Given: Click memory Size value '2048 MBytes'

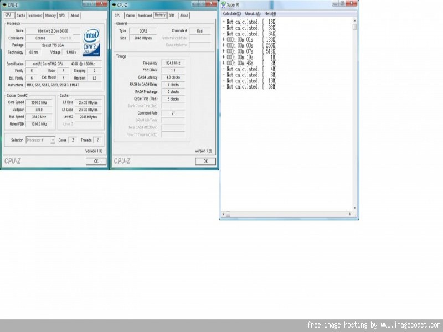Looking at the screenshot, I should pos(143,38).
